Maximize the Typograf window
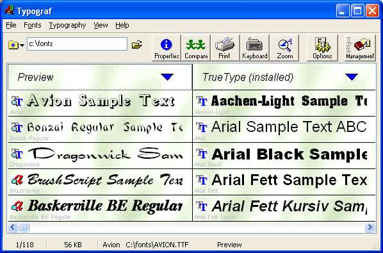The height and width of the screenshot is (253, 383). [357, 10]
